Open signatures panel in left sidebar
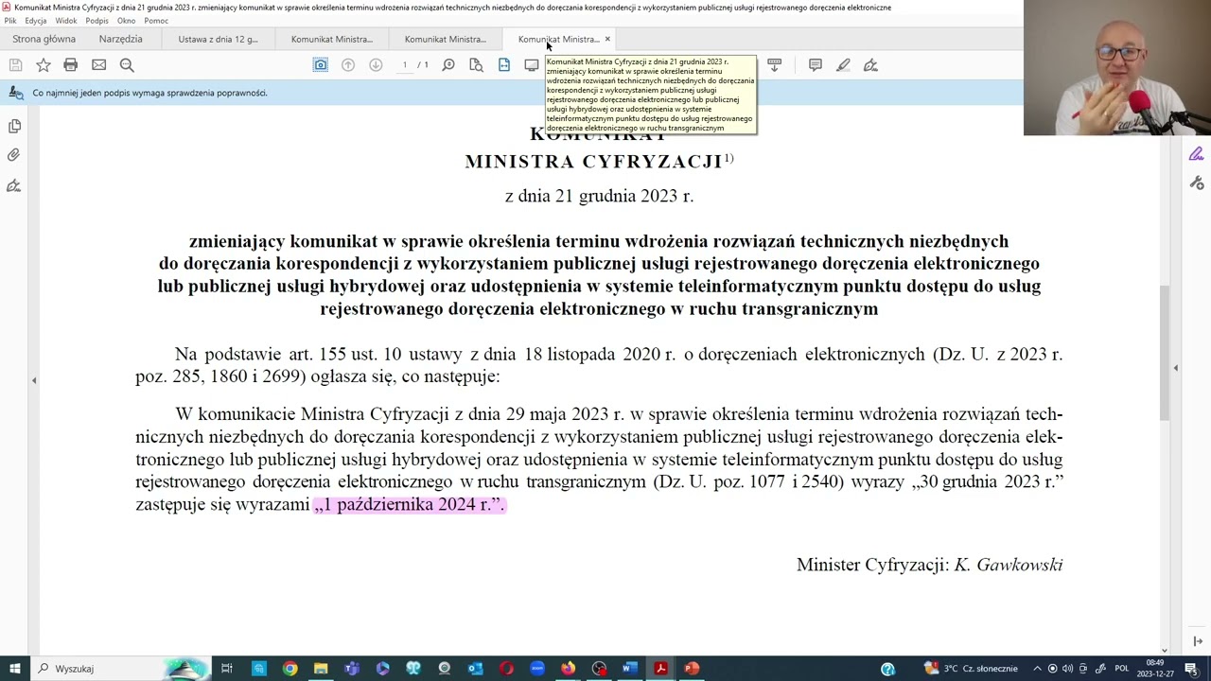The image size is (1211, 681). click(x=14, y=186)
